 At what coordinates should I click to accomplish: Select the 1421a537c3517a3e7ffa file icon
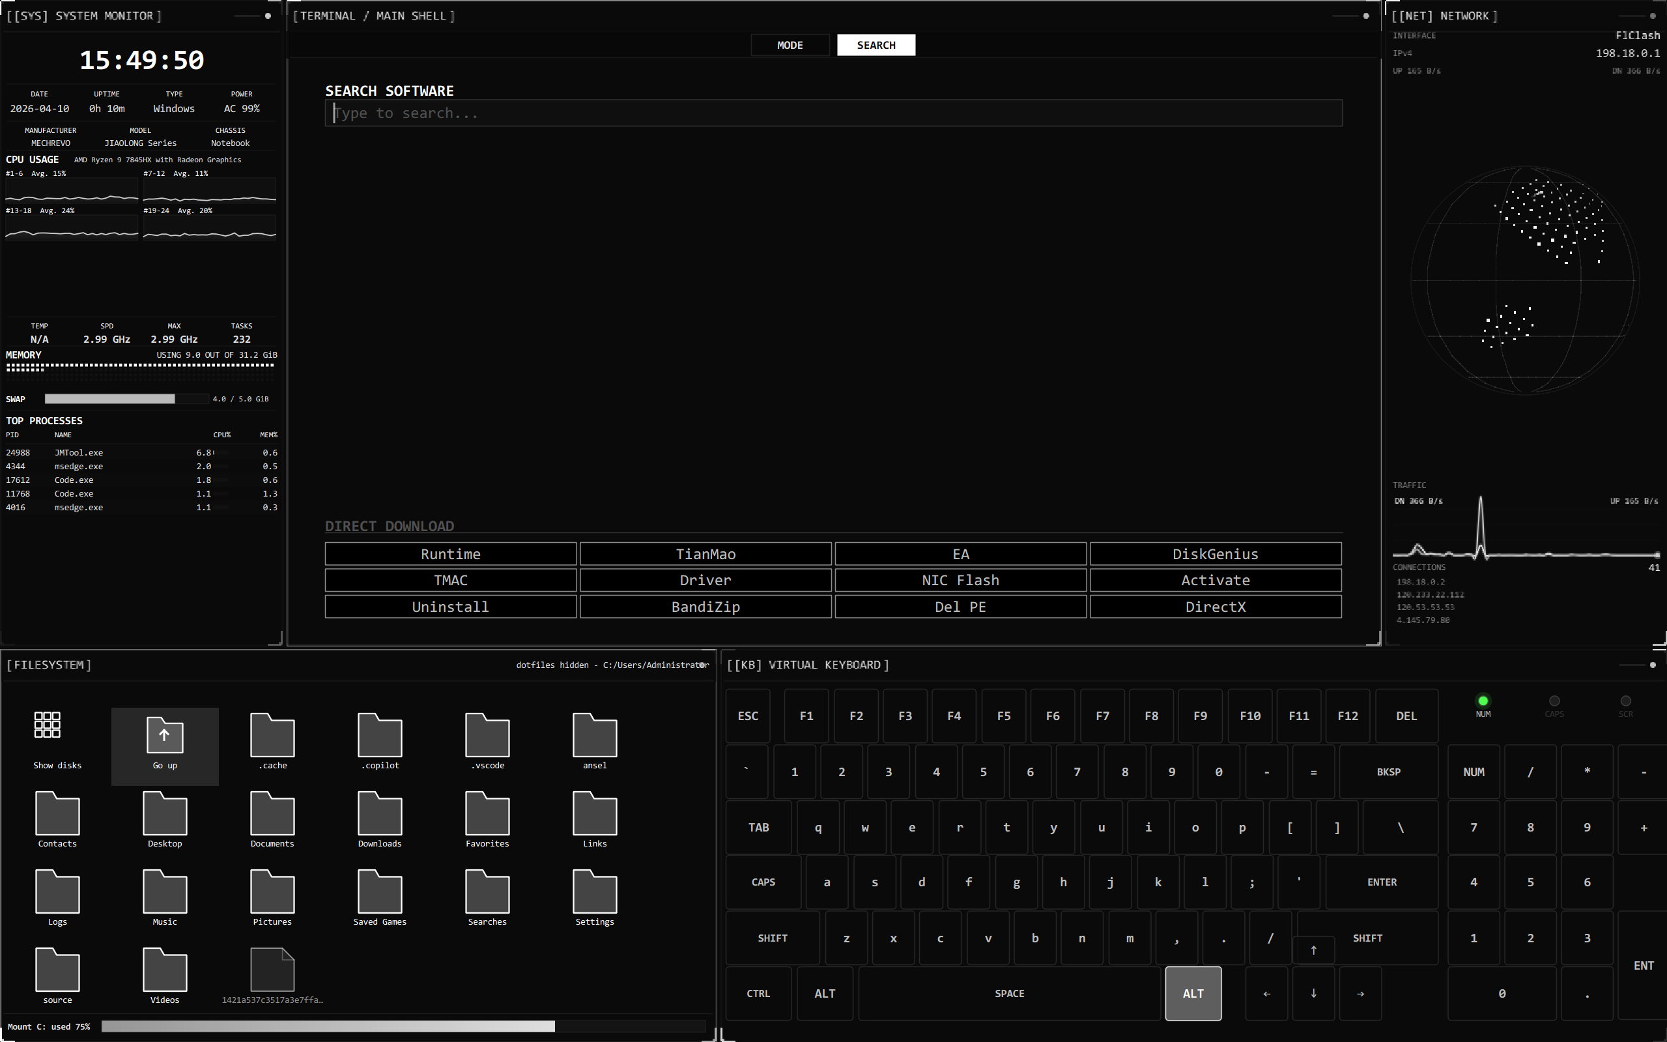point(272,971)
